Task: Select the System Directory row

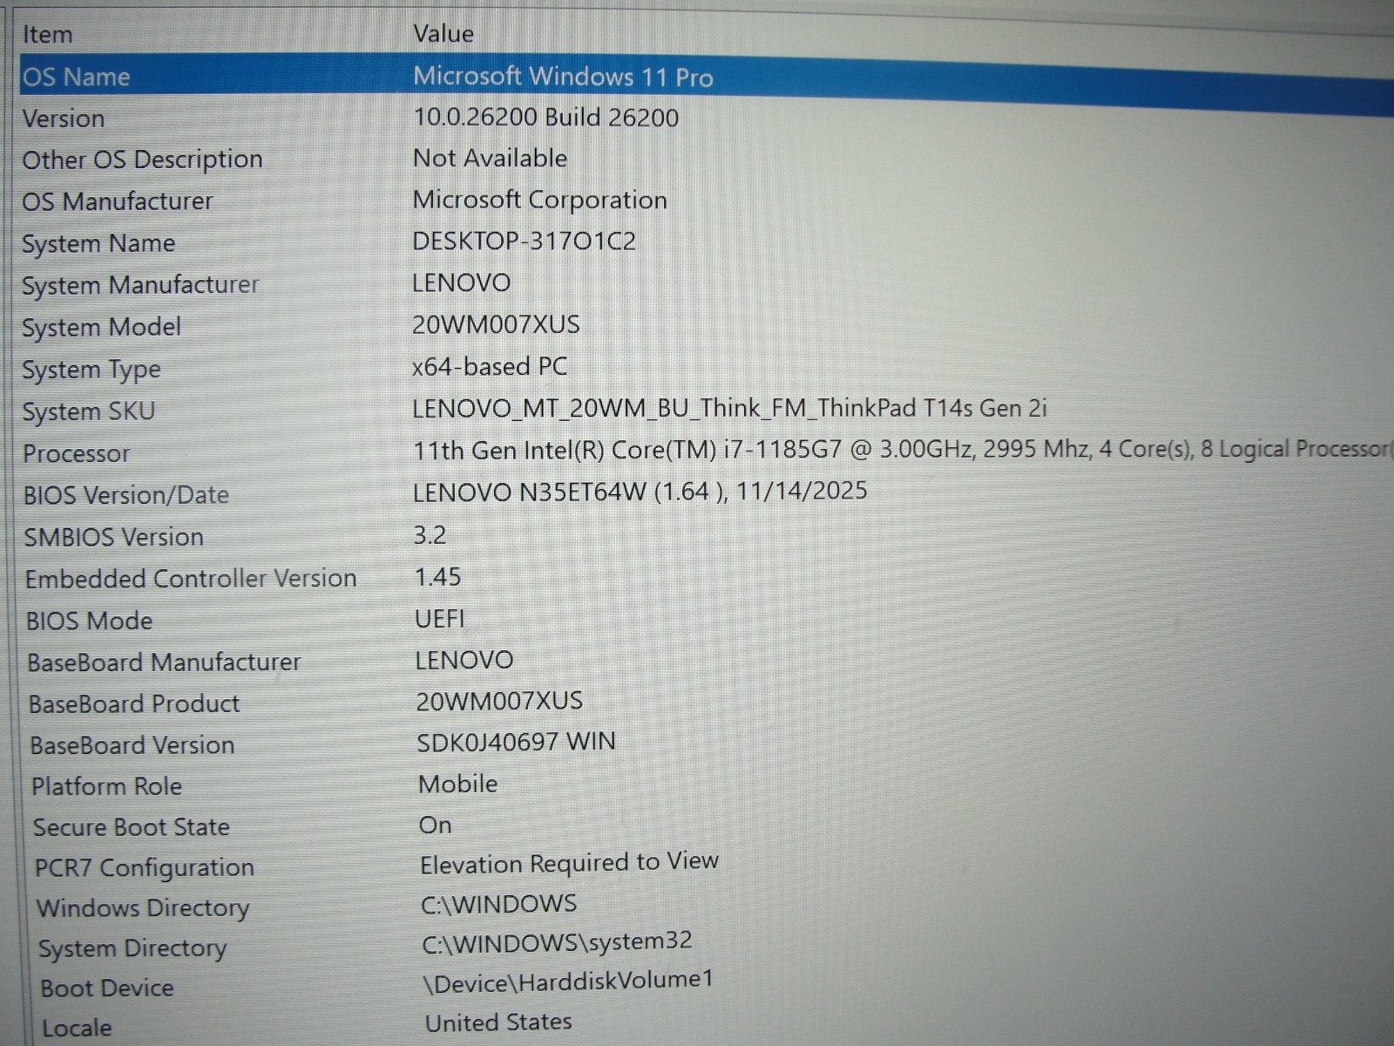Action: point(132,948)
